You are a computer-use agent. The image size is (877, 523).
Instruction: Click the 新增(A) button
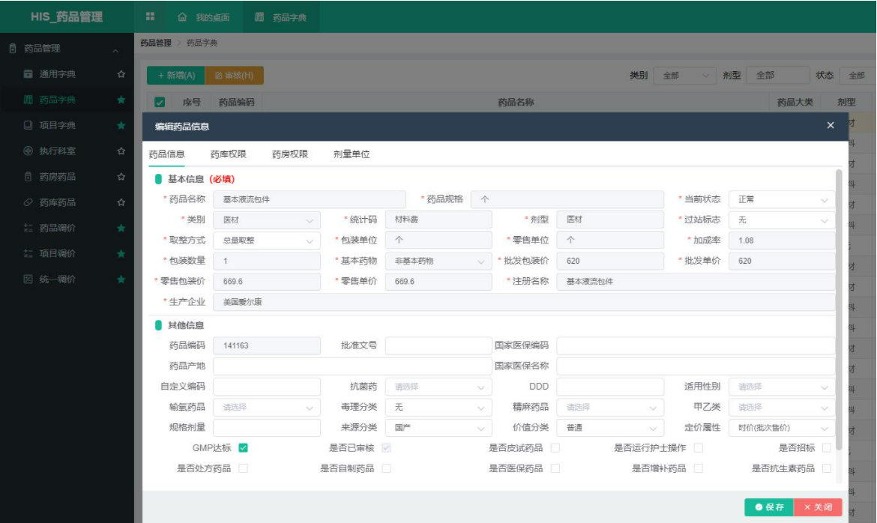pos(176,76)
